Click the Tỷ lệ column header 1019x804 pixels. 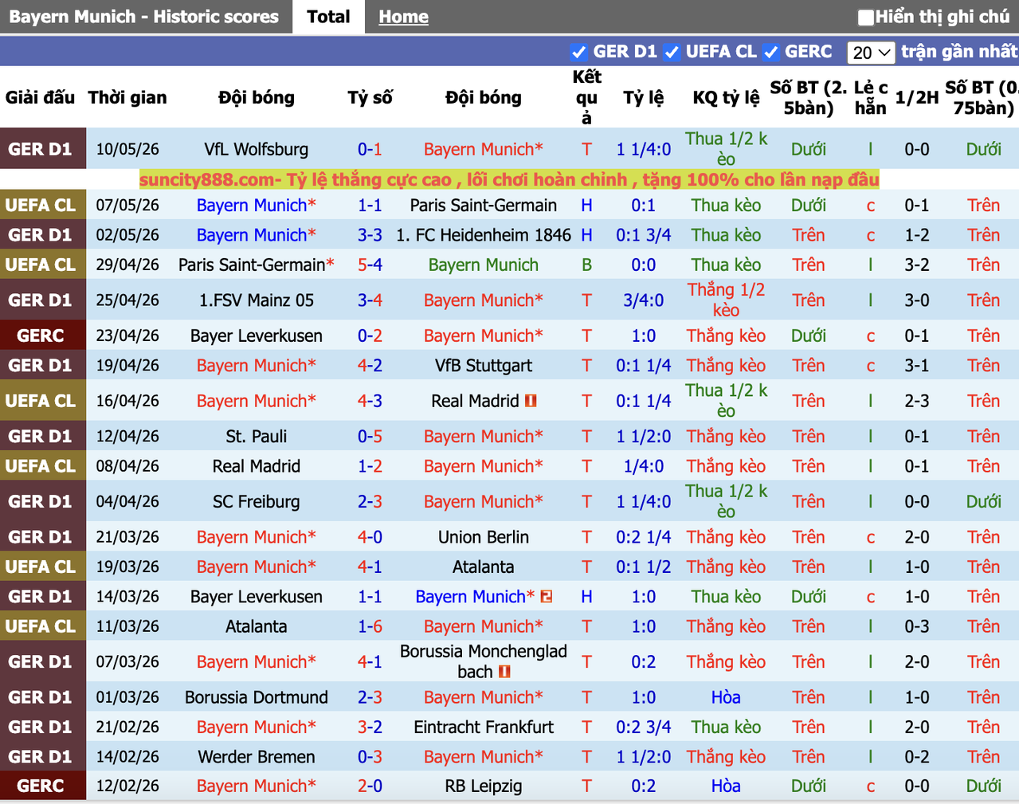[x=643, y=97]
